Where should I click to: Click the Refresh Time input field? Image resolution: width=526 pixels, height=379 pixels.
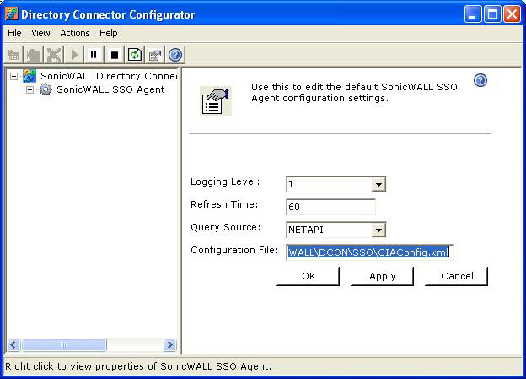(330, 207)
